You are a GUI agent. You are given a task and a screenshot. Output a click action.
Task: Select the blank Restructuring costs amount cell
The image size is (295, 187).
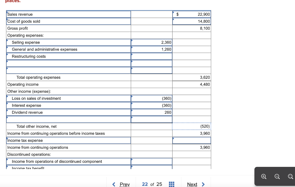(152, 56)
